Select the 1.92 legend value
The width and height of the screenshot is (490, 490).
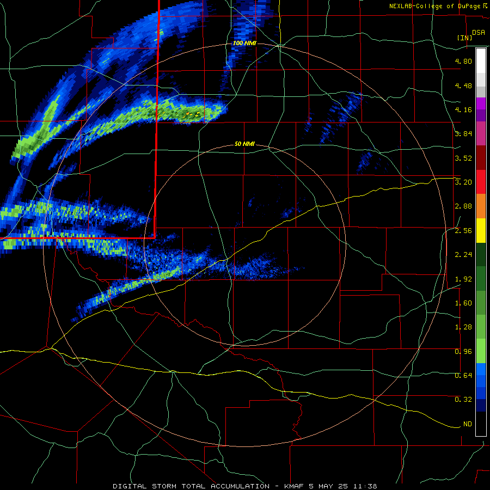tap(463, 279)
